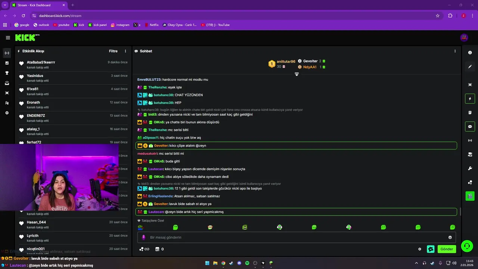Click the Kick logo
This screenshot has width=478, height=269.
click(x=27, y=37)
